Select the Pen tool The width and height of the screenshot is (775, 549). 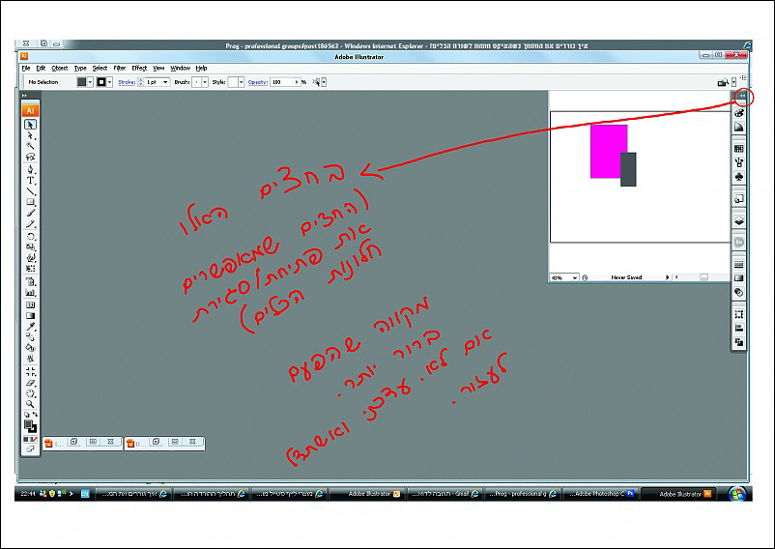31,169
